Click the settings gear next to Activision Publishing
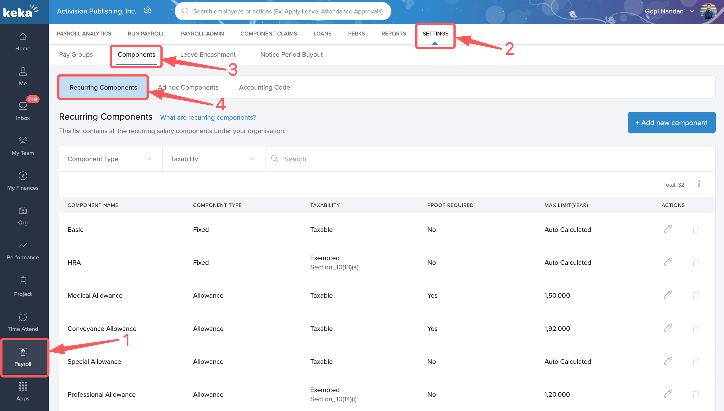This screenshot has width=724, height=411. pyautogui.click(x=148, y=11)
